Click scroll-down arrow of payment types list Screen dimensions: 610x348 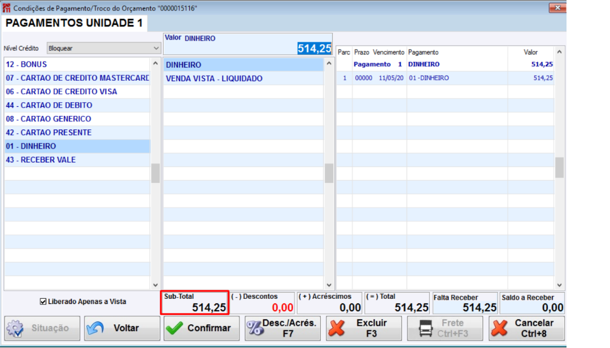point(156,285)
